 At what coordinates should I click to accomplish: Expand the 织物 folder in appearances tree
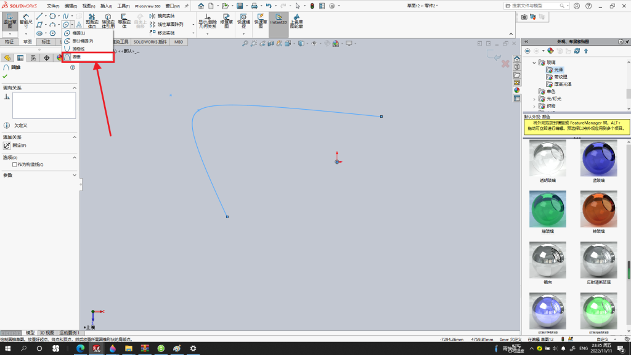534,106
